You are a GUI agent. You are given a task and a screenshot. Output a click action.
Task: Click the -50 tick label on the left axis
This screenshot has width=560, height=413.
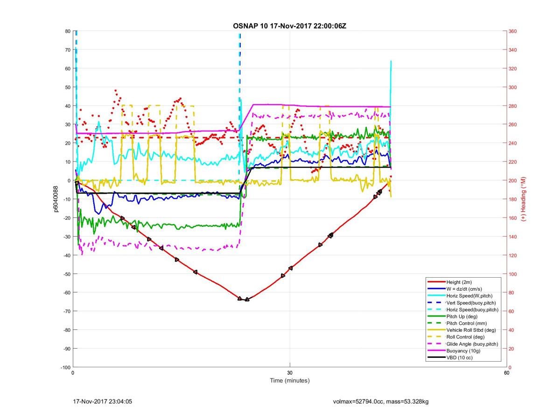coord(67,274)
